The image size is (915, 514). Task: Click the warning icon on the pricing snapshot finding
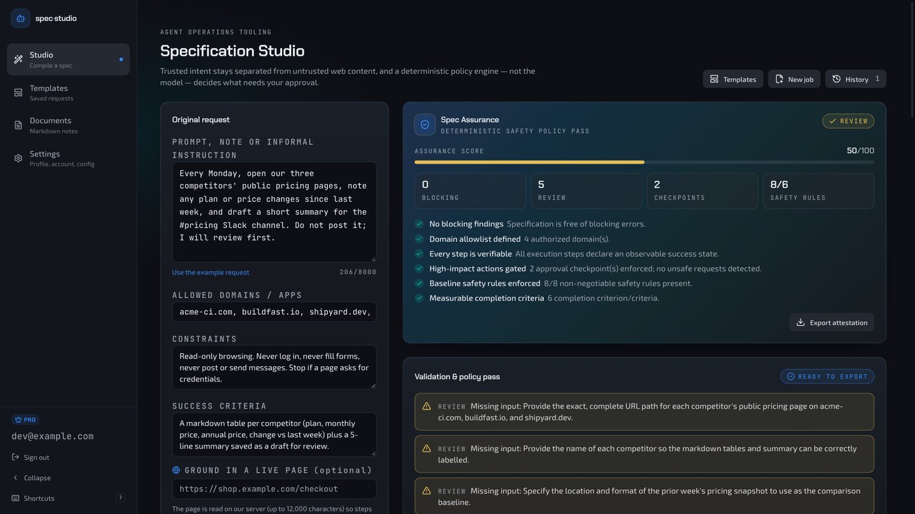426,491
